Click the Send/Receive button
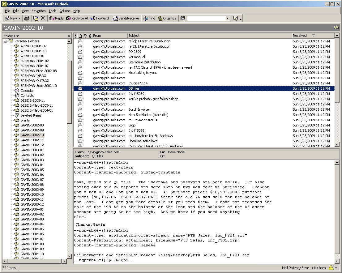This screenshot has height=273, width=342. [126, 18]
